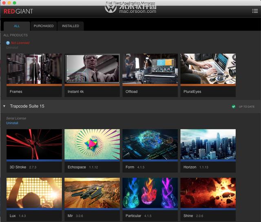The width and height of the screenshot is (261, 222).
Task: Click the Frames name label
Action: pos(16,92)
